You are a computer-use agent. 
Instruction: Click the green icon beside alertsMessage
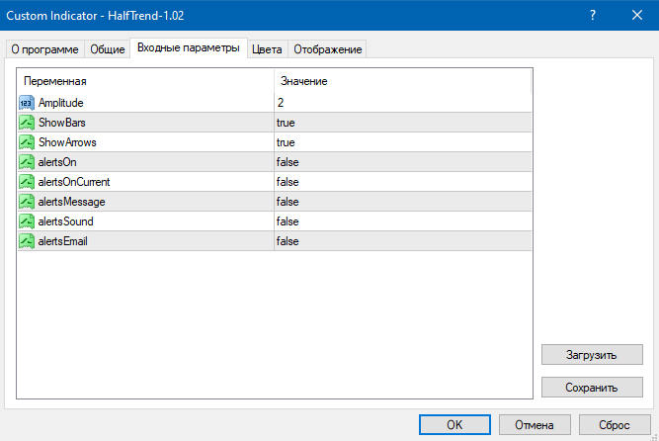tap(27, 202)
